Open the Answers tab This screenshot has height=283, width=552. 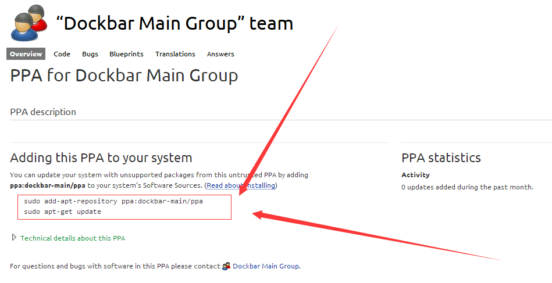(220, 54)
